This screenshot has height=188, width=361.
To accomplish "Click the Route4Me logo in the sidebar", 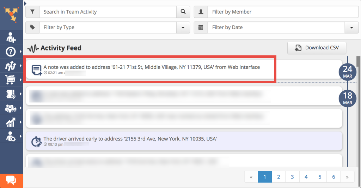I will pyautogui.click(x=11, y=14).
